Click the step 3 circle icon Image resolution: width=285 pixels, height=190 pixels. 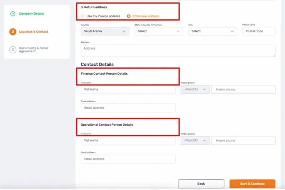pyautogui.click(x=13, y=50)
